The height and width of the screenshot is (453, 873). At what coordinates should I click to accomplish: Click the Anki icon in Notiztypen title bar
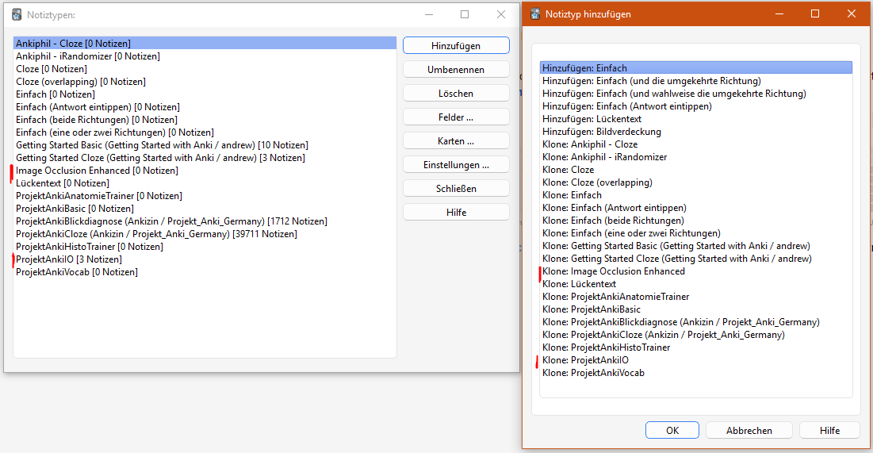pyautogui.click(x=17, y=14)
